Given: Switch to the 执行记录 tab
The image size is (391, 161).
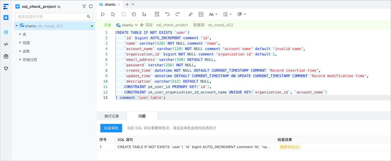Looking at the screenshot, I should pos(112,116).
